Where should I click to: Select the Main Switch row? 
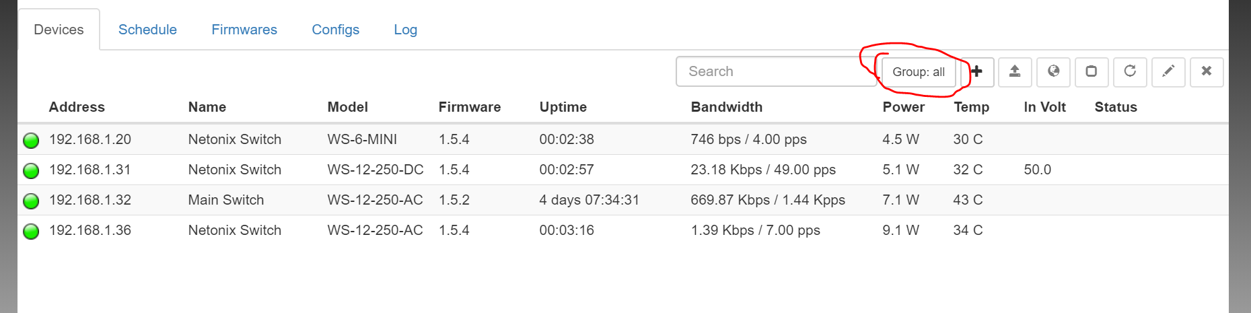click(226, 200)
